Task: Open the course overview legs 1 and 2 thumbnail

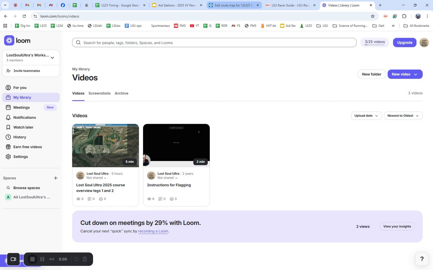Action: [x=106, y=145]
